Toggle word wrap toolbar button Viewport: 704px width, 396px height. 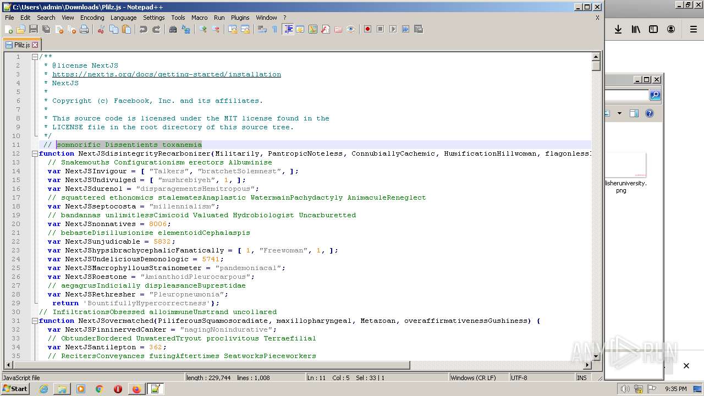pyautogui.click(x=262, y=29)
